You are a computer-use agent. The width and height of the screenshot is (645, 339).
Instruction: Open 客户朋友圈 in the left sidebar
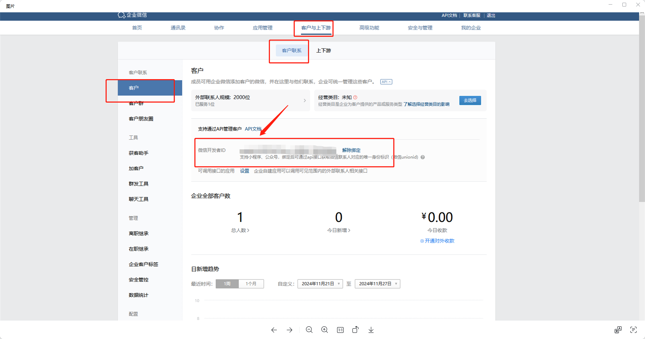(x=141, y=119)
